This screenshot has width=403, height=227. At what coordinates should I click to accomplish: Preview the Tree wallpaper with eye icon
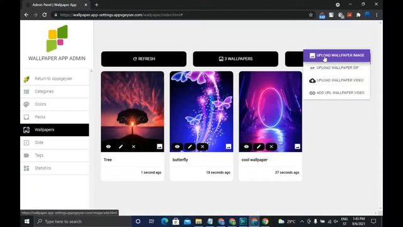pyautogui.click(x=108, y=147)
